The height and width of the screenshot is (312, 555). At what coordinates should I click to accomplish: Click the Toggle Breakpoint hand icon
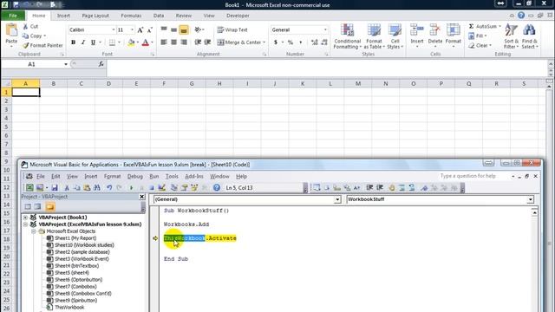point(391,188)
